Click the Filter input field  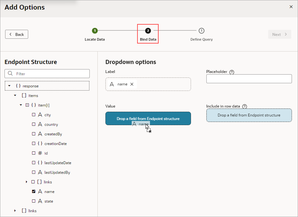[x=47, y=74]
